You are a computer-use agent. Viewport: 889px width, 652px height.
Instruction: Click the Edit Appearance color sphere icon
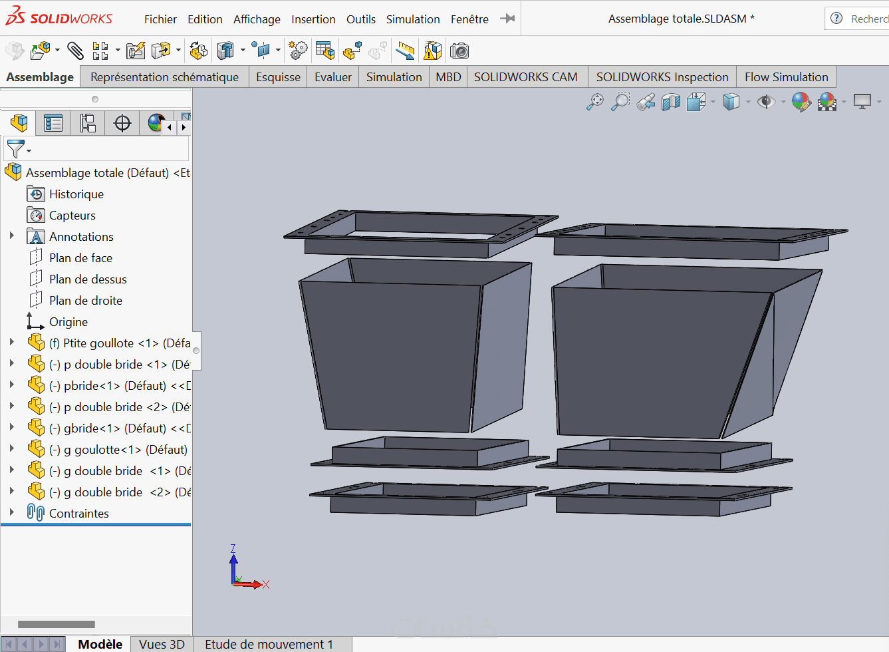coord(801,102)
